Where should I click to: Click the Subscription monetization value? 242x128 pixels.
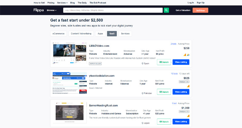(132, 114)
